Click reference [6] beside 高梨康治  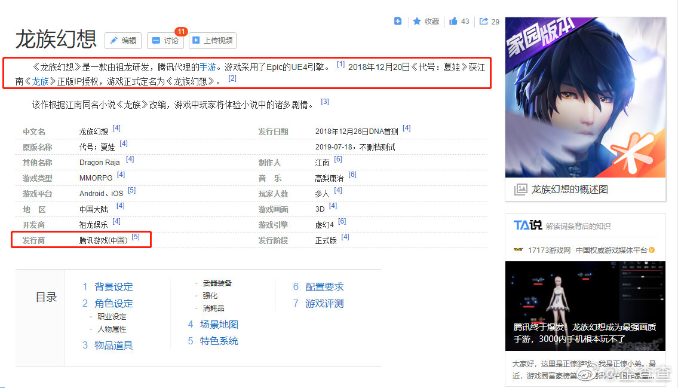353,175
